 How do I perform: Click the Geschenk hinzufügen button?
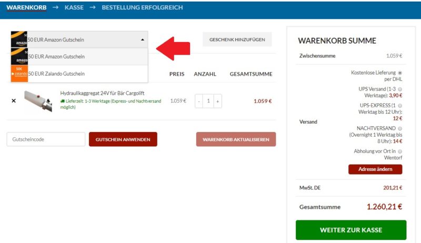click(x=237, y=39)
